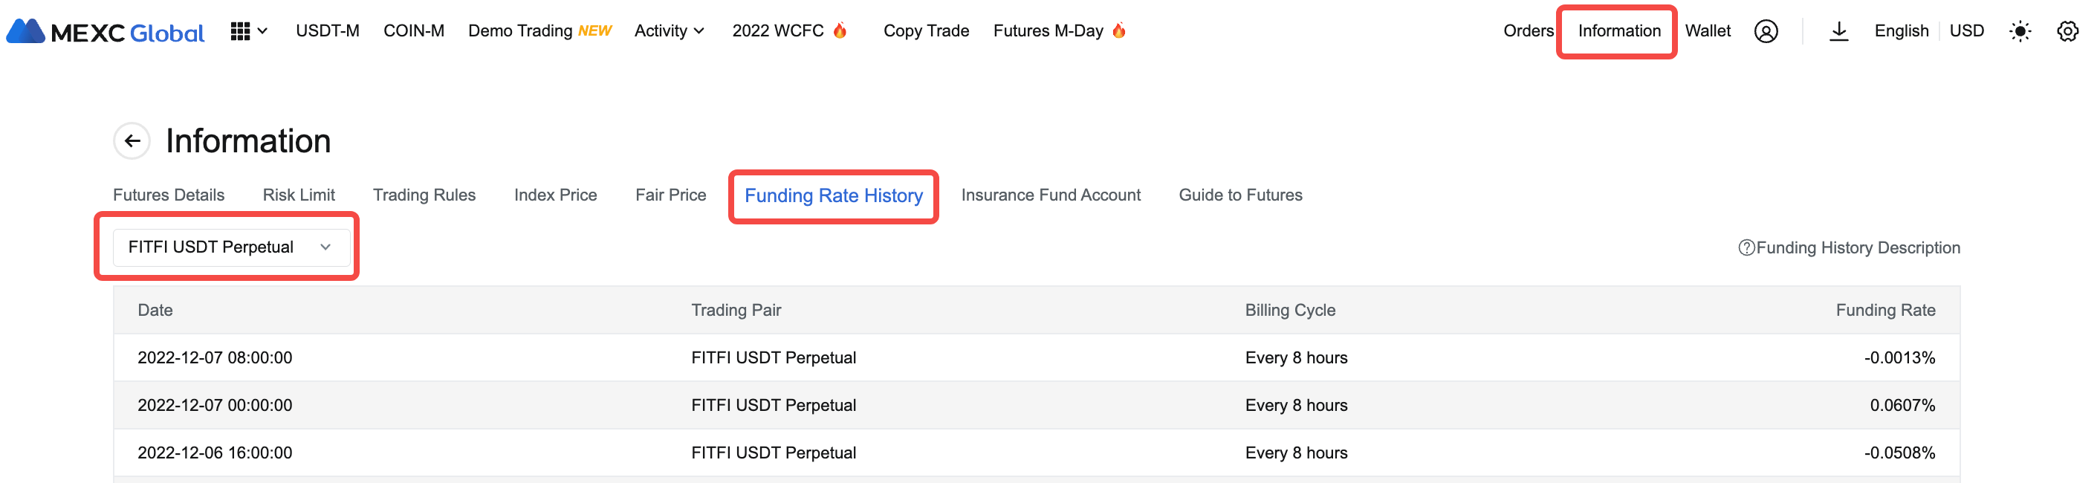Open settings gear icon
Image resolution: width=2097 pixels, height=483 pixels.
[2067, 31]
